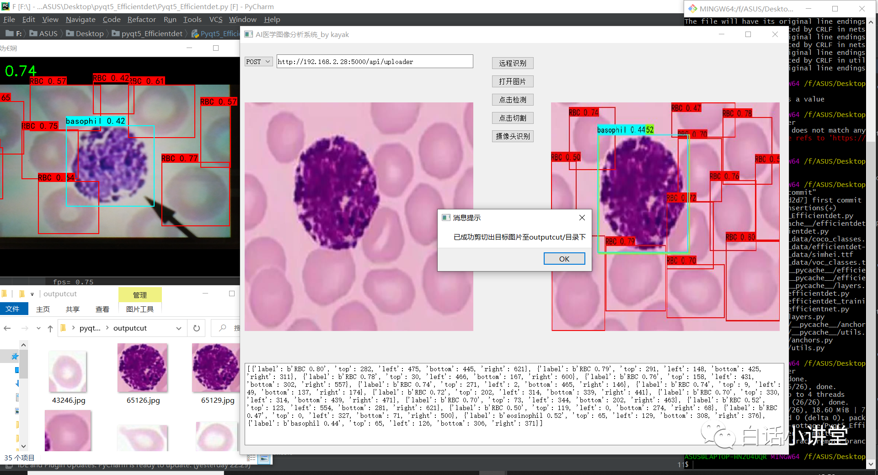Screen dimensions: 878x475
Task: Open PyCharm View menu
Action: pos(50,19)
